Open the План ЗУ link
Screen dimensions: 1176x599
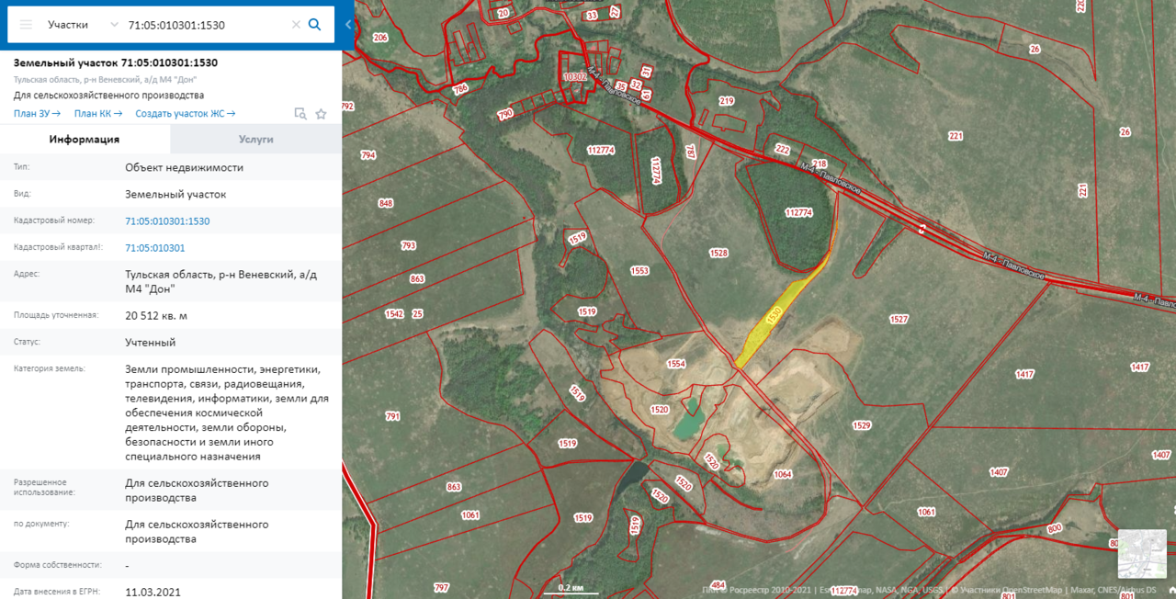pyautogui.click(x=37, y=114)
